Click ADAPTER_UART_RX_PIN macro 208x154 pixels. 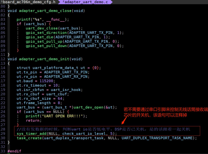click(66, 77)
